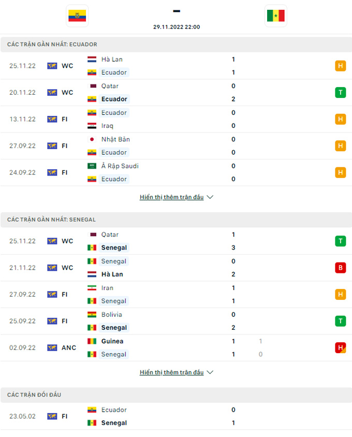Click the green T badge for Qatar–Ecuador match

coord(340,93)
